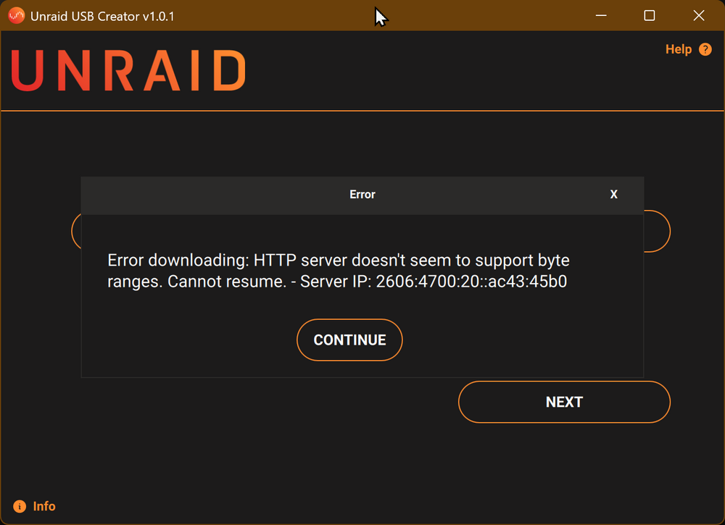Click the CONTINUE button in error dialog
This screenshot has height=525, width=725.
point(349,340)
